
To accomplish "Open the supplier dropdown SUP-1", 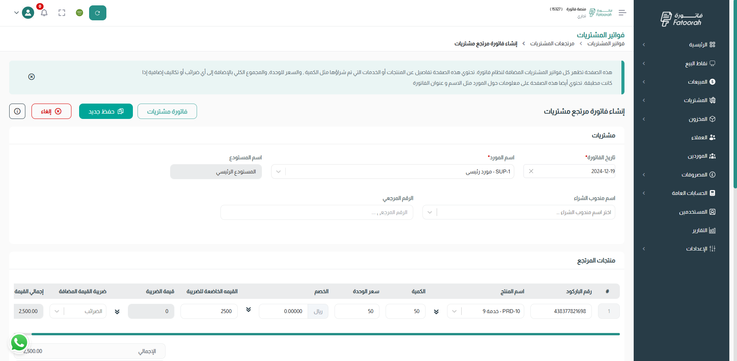I will click(393, 171).
